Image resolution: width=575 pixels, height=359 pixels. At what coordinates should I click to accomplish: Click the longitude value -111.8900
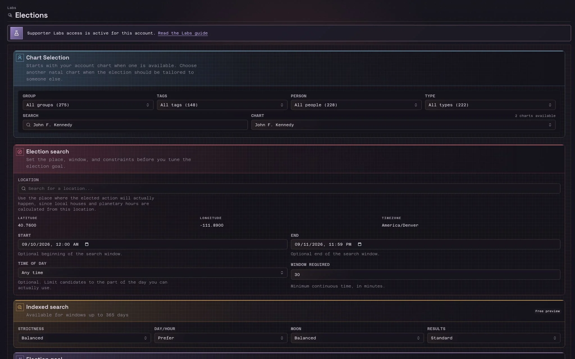212,225
